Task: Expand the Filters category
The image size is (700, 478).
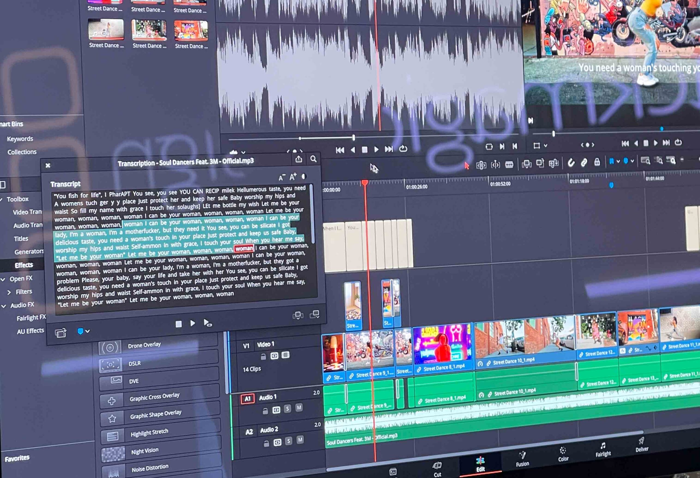Action: 9,292
